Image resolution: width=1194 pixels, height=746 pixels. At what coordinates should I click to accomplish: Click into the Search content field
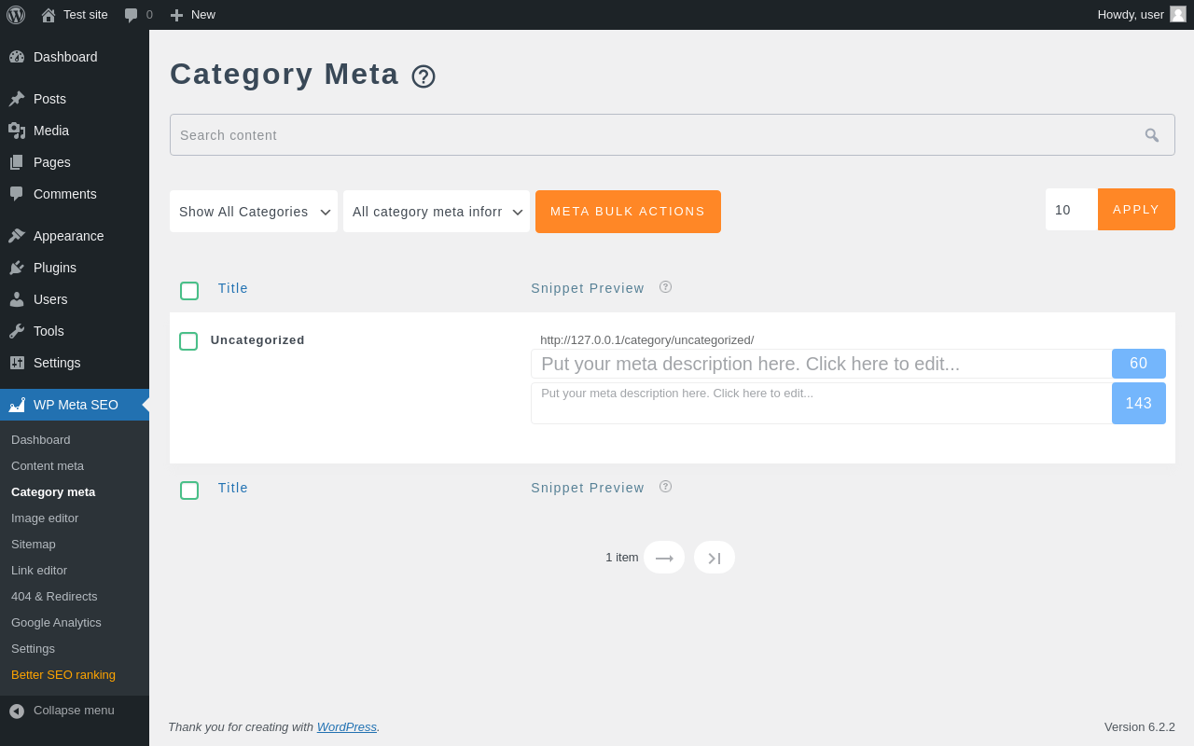pyautogui.click(x=653, y=135)
